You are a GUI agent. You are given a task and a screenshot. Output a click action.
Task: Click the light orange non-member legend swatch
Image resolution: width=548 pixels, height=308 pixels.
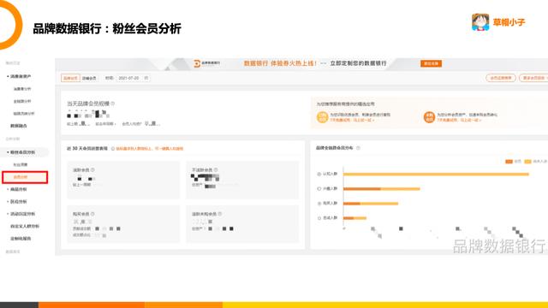tap(527, 162)
